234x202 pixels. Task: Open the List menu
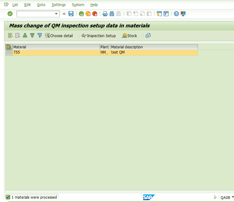(x=15, y=5)
